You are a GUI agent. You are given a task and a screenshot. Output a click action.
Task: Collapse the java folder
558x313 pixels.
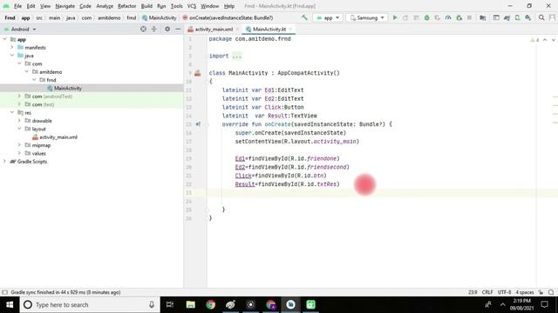pyautogui.click(x=11, y=56)
